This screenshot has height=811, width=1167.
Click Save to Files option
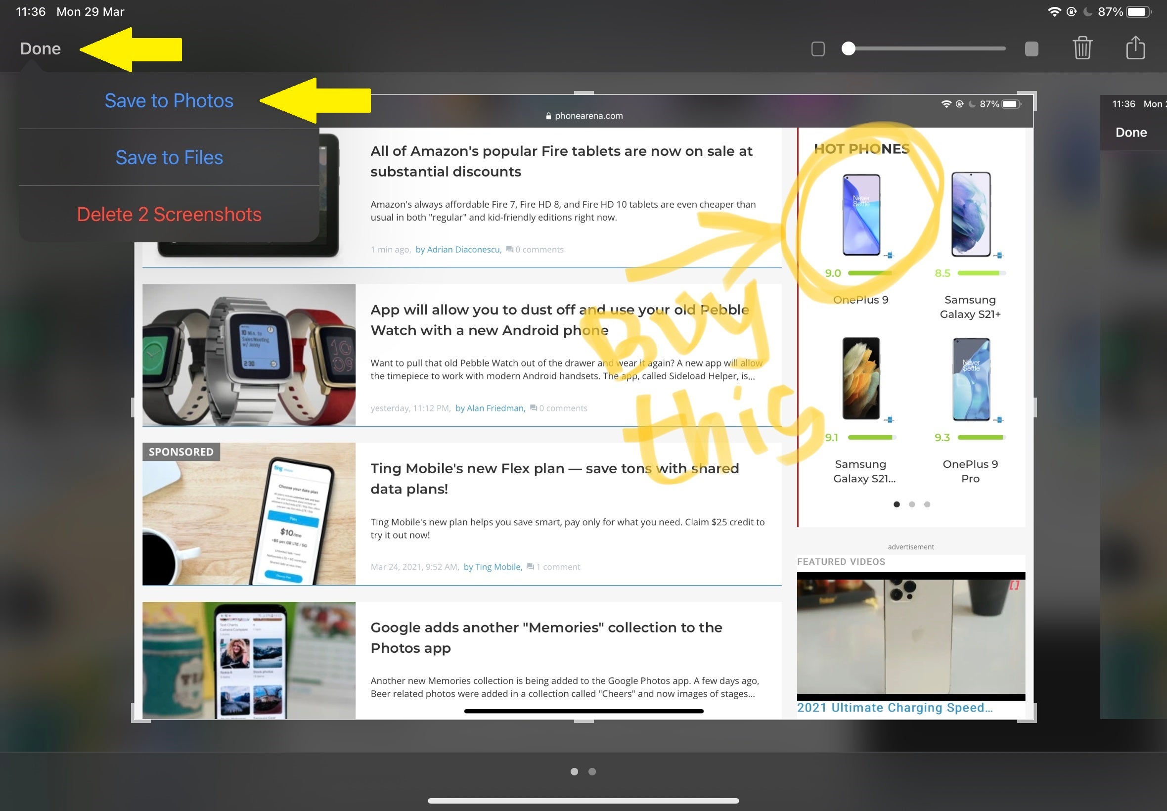pos(170,157)
